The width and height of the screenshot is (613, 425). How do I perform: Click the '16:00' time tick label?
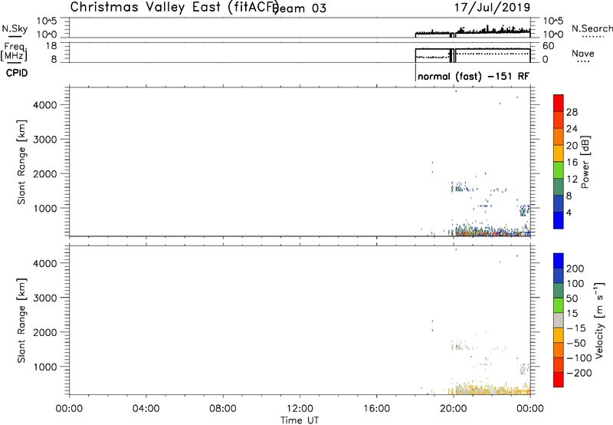376,409
